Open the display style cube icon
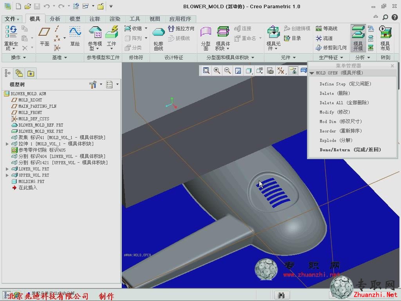Viewport: 401px width, 301px height. [x=249, y=71]
